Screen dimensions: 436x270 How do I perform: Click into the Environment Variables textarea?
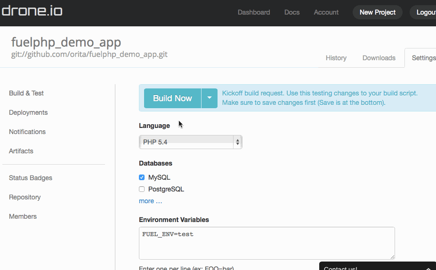pyautogui.click(x=266, y=243)
